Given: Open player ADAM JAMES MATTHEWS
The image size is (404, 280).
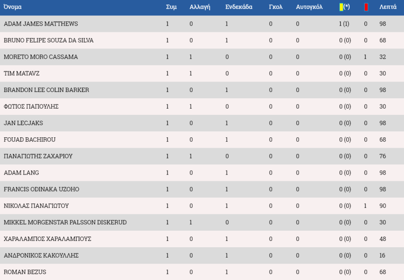Looking at the screenshot, I should [x=41, y=24].
